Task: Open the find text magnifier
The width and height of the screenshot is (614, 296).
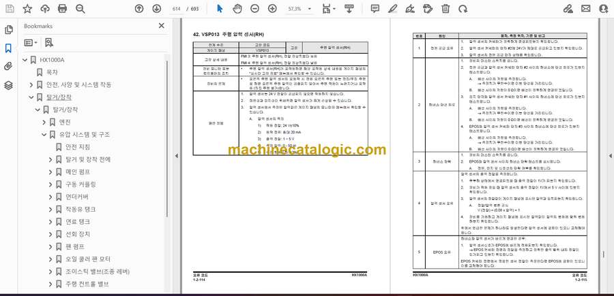Action: coord(81,9)
